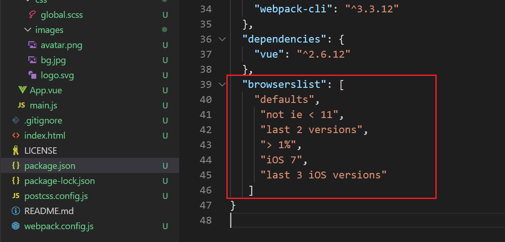Click the Sass icon beside global.scss
This screenshot has width=505, height=242.
pos(32,15)
